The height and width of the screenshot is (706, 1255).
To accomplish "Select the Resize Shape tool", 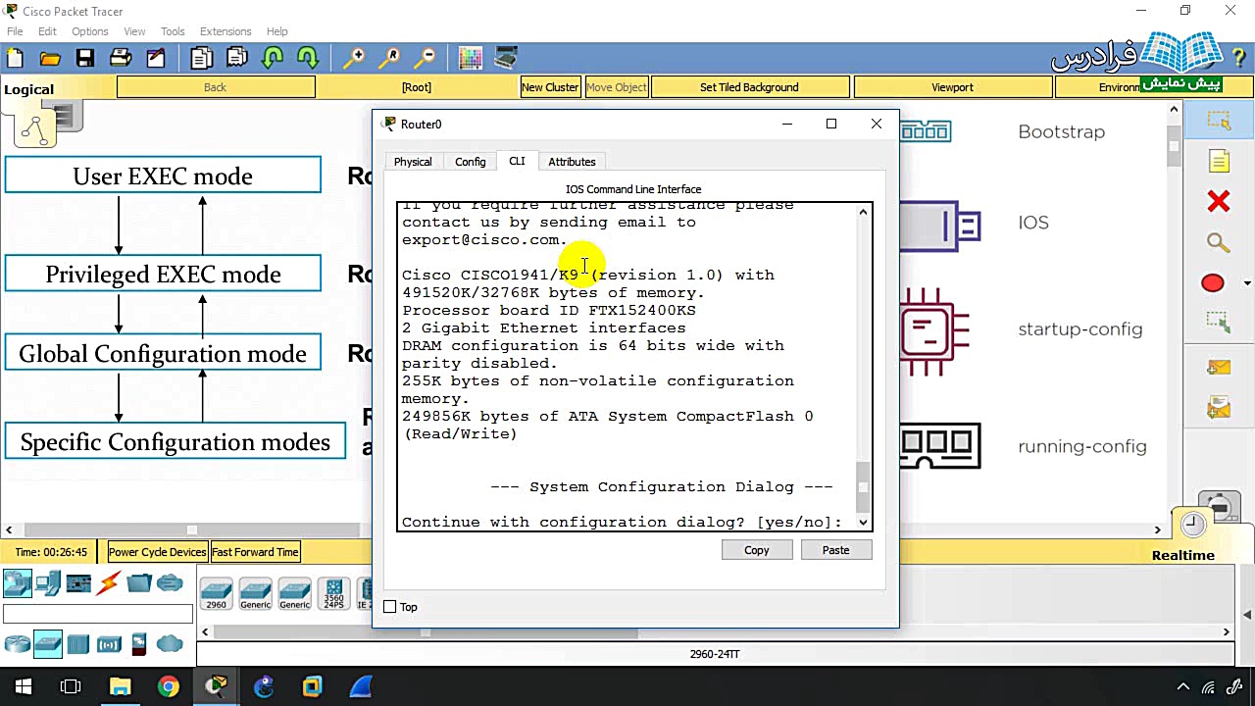I will tap(1219, 322).
